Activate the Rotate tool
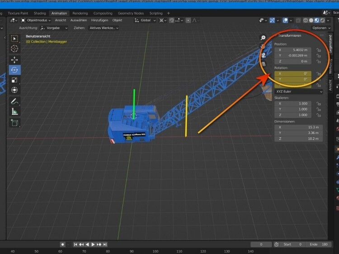The width and height of the screenshot is (339, 254). click(14, 70)
